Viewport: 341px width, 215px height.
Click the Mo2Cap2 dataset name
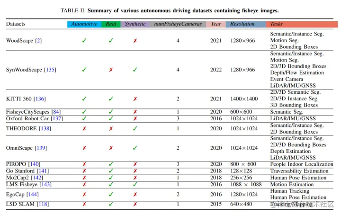tap(18, 178)
